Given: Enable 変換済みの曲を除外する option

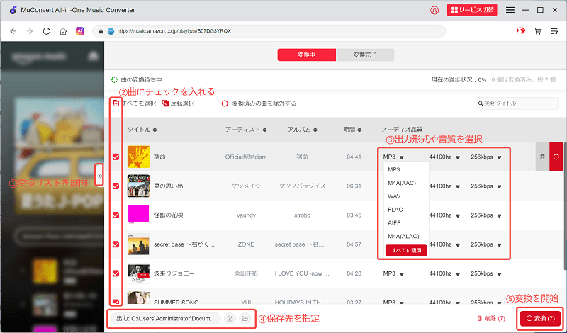Looking at the screenshot, I should (225, 103).
